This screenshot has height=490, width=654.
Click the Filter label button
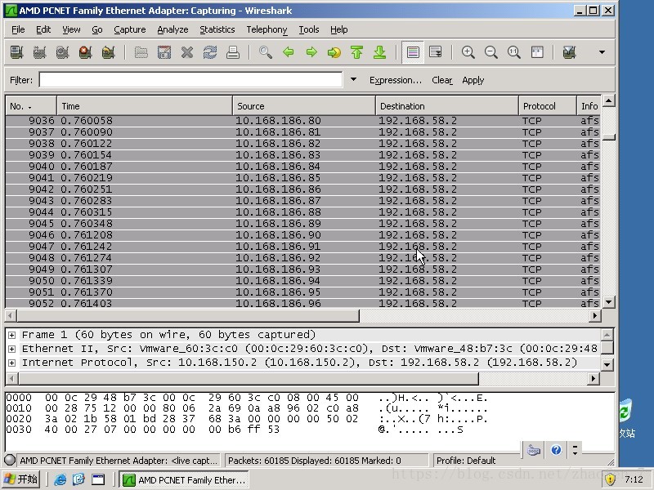click(21, 80)
